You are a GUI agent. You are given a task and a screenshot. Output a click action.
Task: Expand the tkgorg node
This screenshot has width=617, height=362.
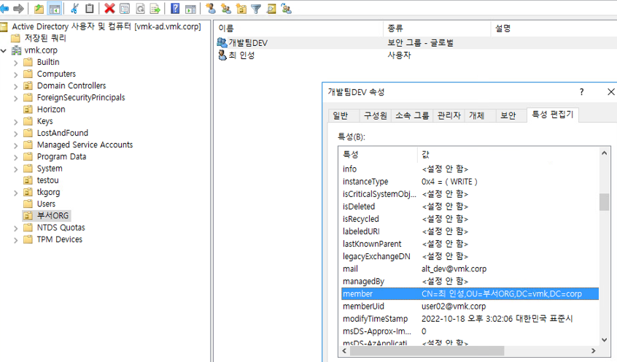click(16, 193)
